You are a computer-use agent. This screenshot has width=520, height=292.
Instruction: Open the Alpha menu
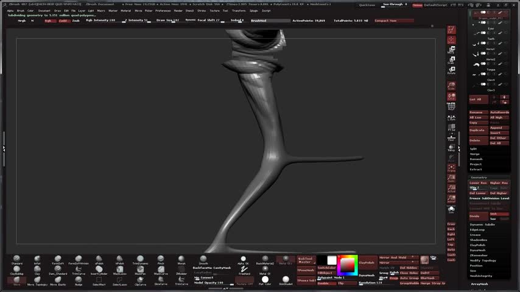10,10
